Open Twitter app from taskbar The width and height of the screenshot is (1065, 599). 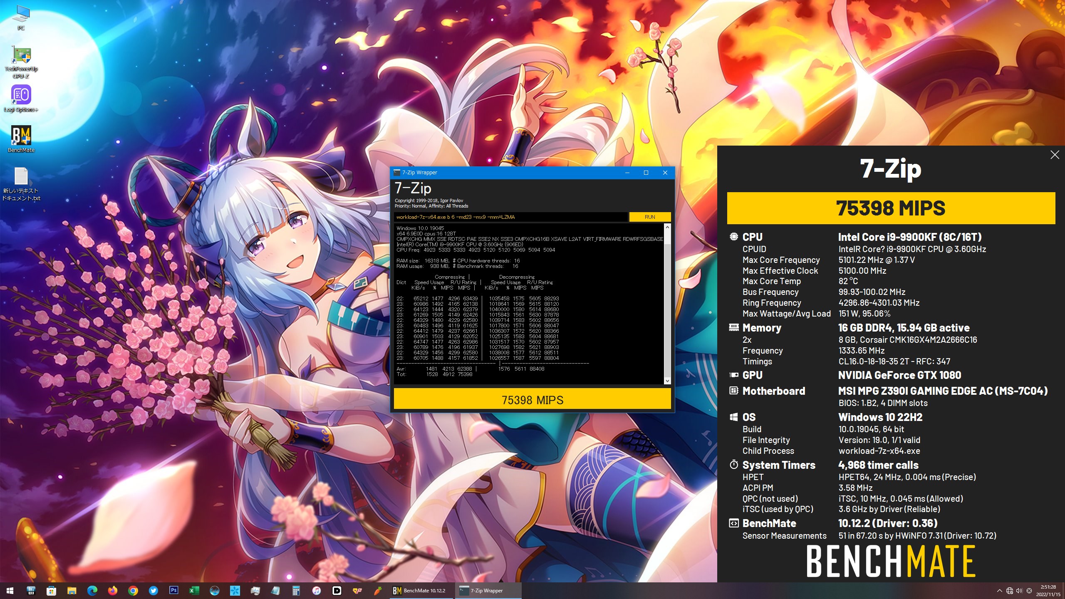(153, 591)
